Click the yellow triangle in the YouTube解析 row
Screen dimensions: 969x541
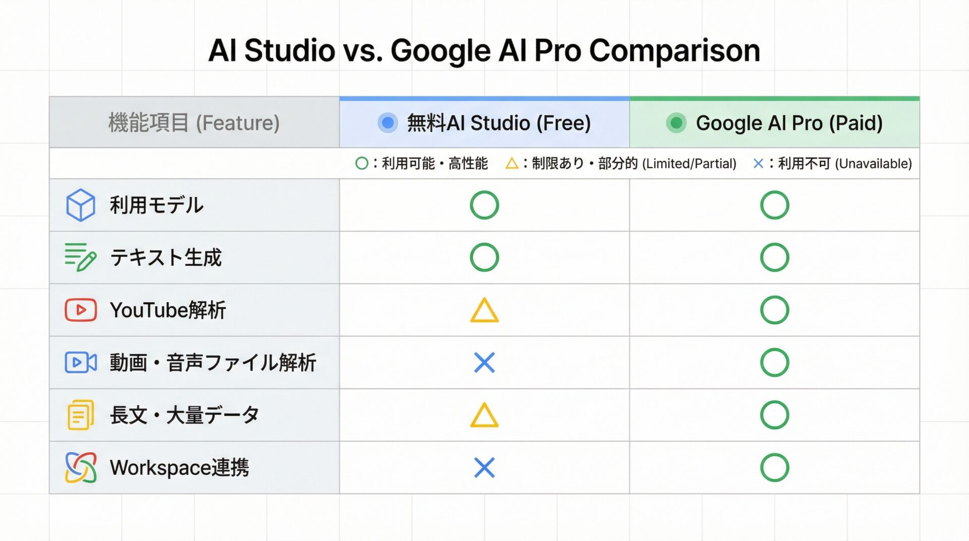(x=484, y=311)
